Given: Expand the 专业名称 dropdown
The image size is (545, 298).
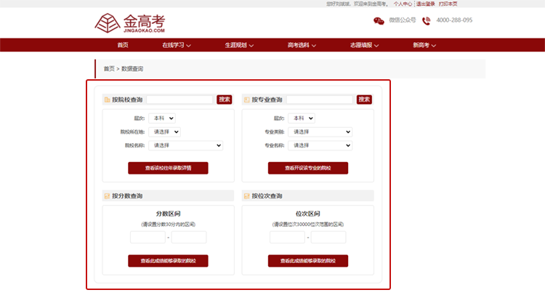Looking at the screenshot, I should (320, 145).
